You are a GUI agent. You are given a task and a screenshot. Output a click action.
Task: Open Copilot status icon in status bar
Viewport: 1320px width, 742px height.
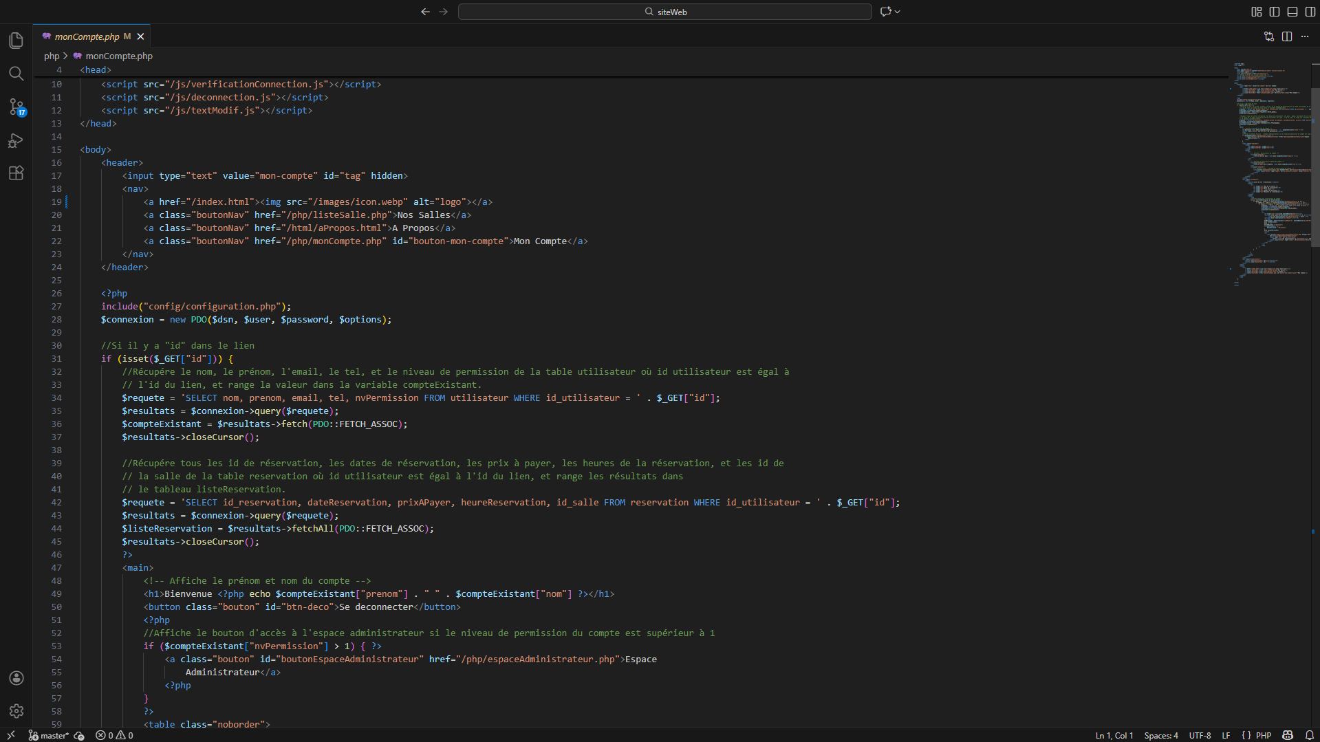[1288, 735]
